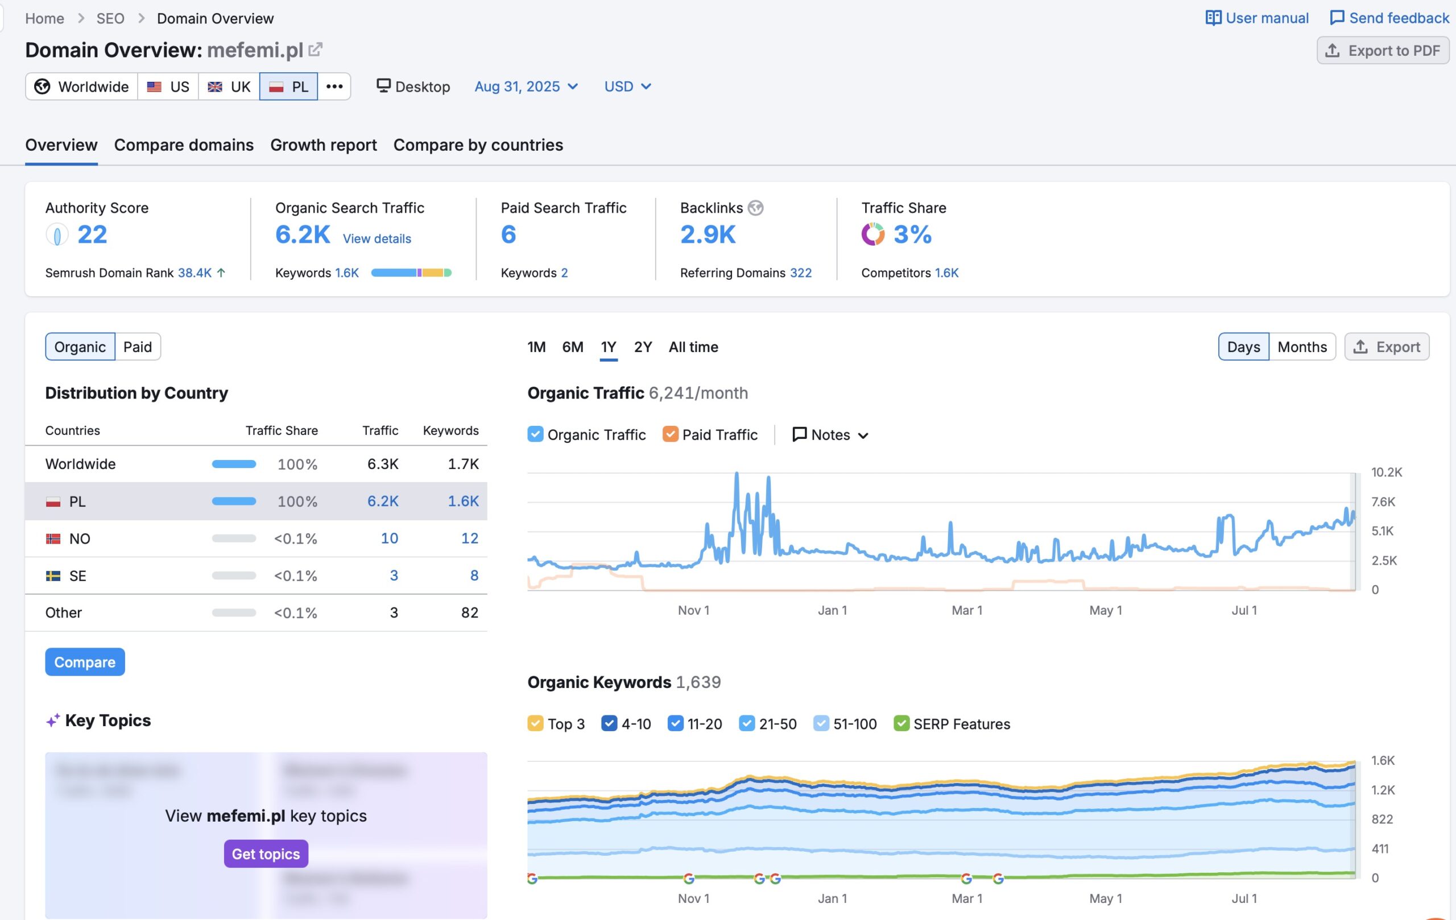This screenshot has width=1456, height=920.
Task: Select the All time range
Action: 693,347
